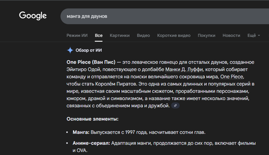The image size is (269, 155).
Task: Follow the underlined One Piece link
Action: pyautogui.click(x=232, y=76)
